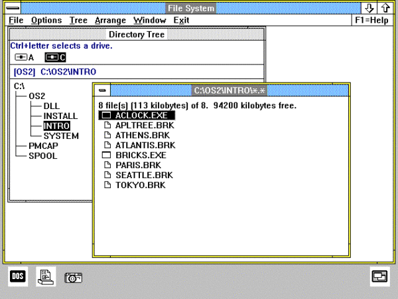Select the PMCAP folder in directory tree
Image resolution: width=398 pixels, height=299 pixels.
coord(43,146)
